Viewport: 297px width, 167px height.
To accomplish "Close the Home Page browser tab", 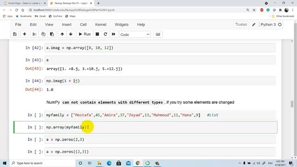I will tap(45, 3).
